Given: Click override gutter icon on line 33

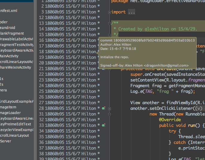Looking at the screenshot, I should (104, 125).
